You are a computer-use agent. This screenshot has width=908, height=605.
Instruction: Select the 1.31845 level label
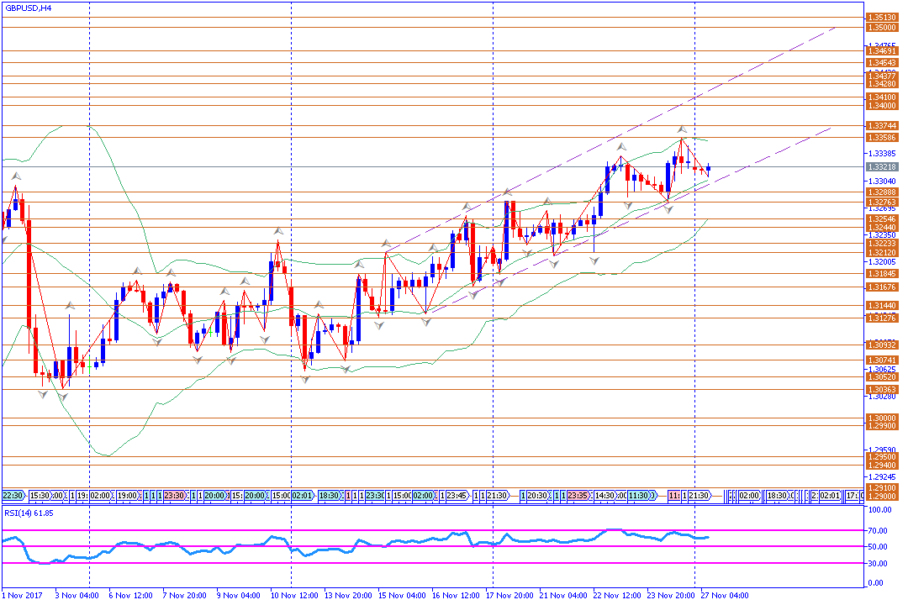(x=881, y=274)
